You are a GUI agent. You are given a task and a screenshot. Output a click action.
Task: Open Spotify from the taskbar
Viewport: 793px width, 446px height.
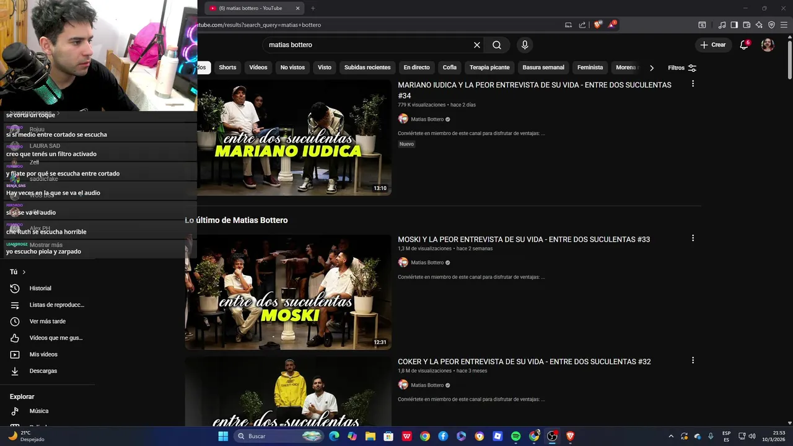[x=516, y=436]
